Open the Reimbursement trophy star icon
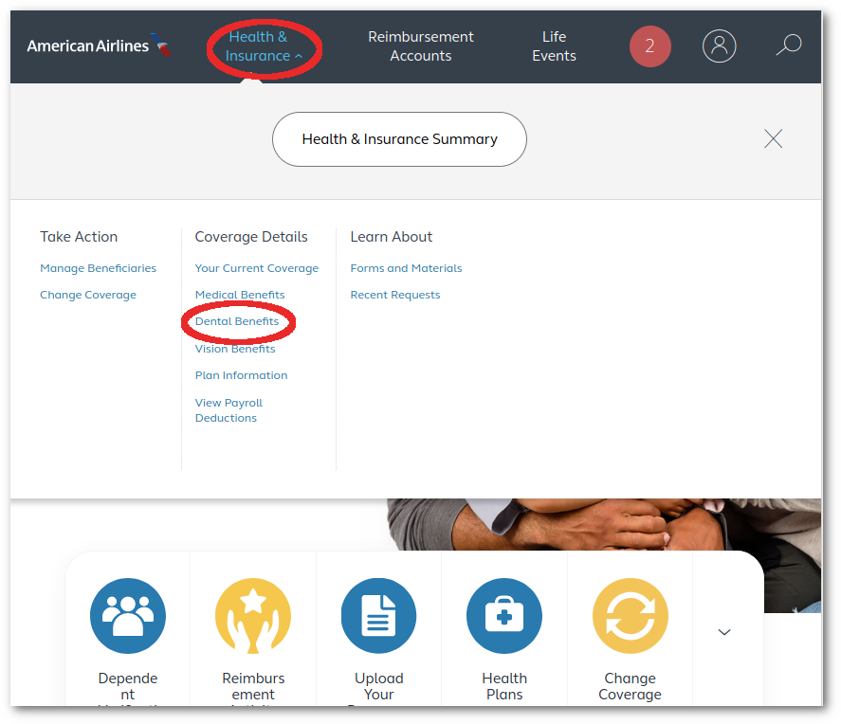This screenshot has height=724, width=841. tap(253, 616)
